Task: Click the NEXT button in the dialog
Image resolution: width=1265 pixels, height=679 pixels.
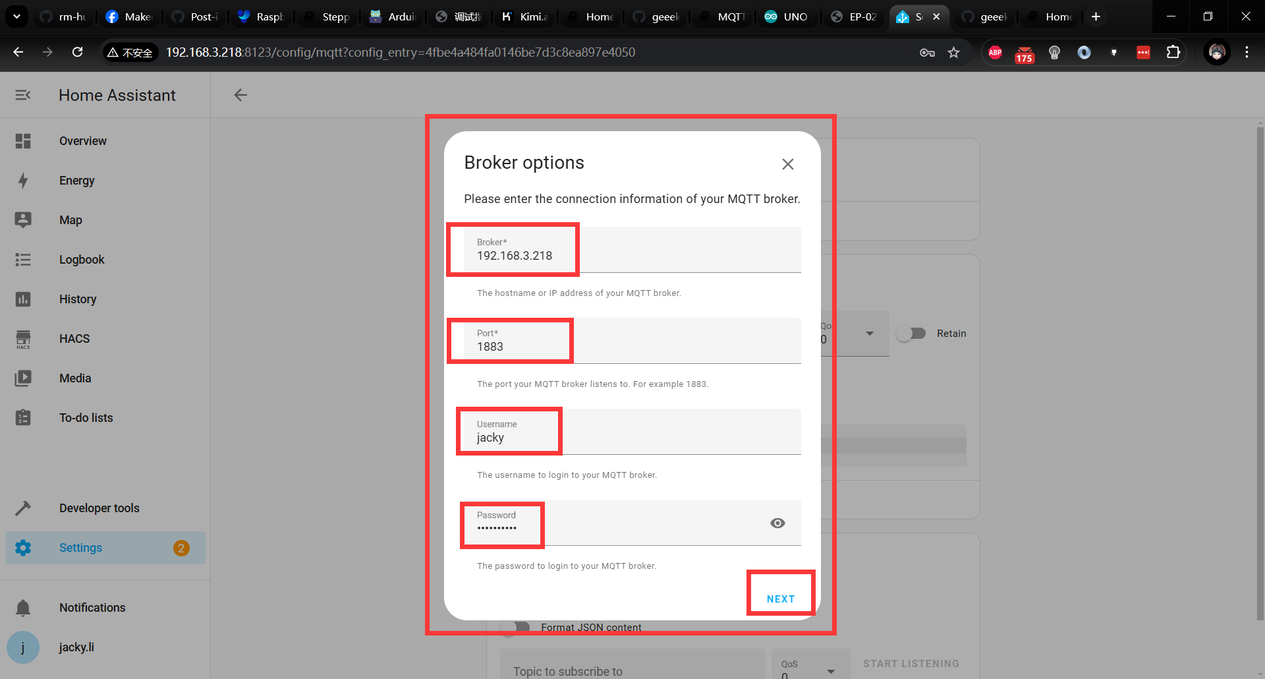Action: (x=781, y=599)
